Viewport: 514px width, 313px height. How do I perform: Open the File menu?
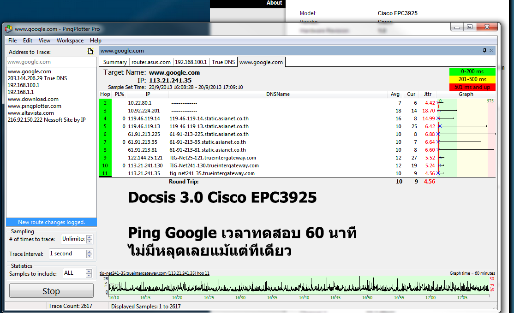coord(12,41)
